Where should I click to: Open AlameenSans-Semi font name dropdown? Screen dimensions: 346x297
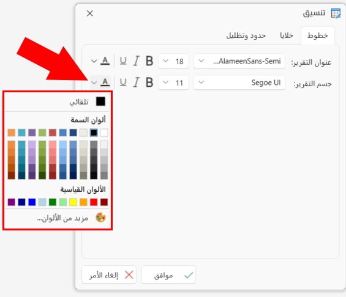pyautogui.click(x=239, y=61)
